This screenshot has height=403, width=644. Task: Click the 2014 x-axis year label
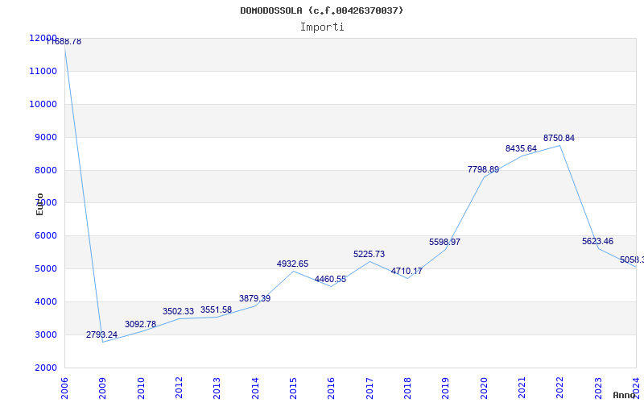click(x=255, y=388)
